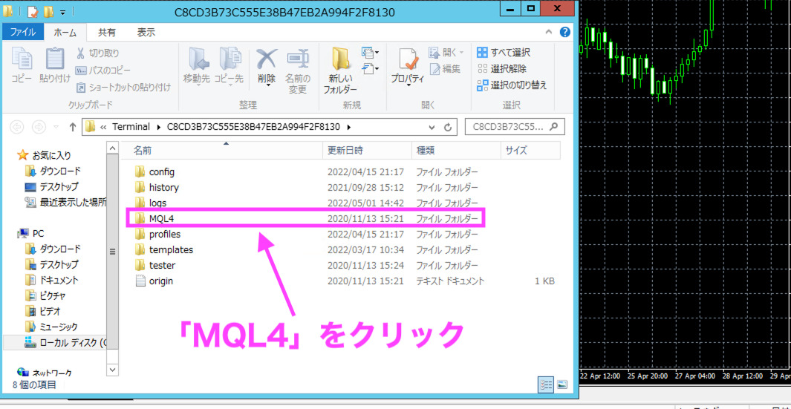
Task: Select the MQL4 folder
Action: pyautogui.click(x=160, y=218)
